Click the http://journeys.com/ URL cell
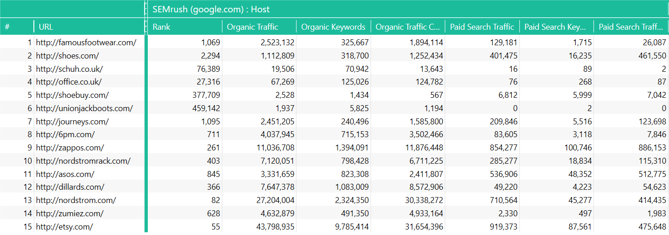 (72, 122)
